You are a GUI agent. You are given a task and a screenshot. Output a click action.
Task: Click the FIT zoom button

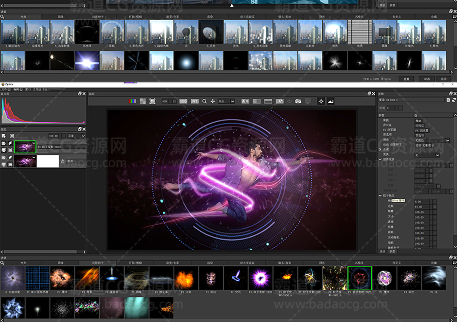click(195, 101)
